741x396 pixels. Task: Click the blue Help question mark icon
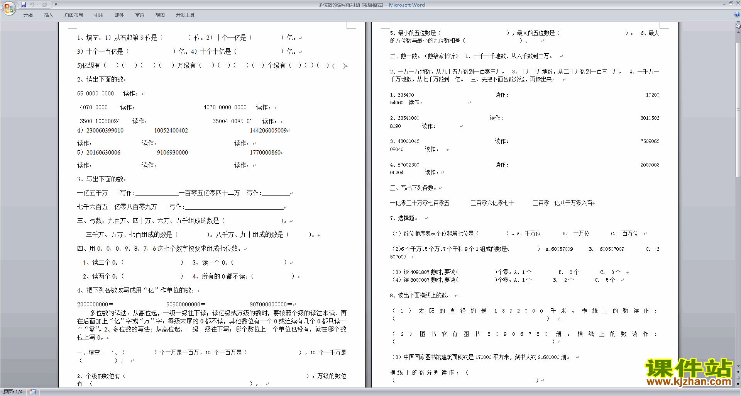click(737, 15)
